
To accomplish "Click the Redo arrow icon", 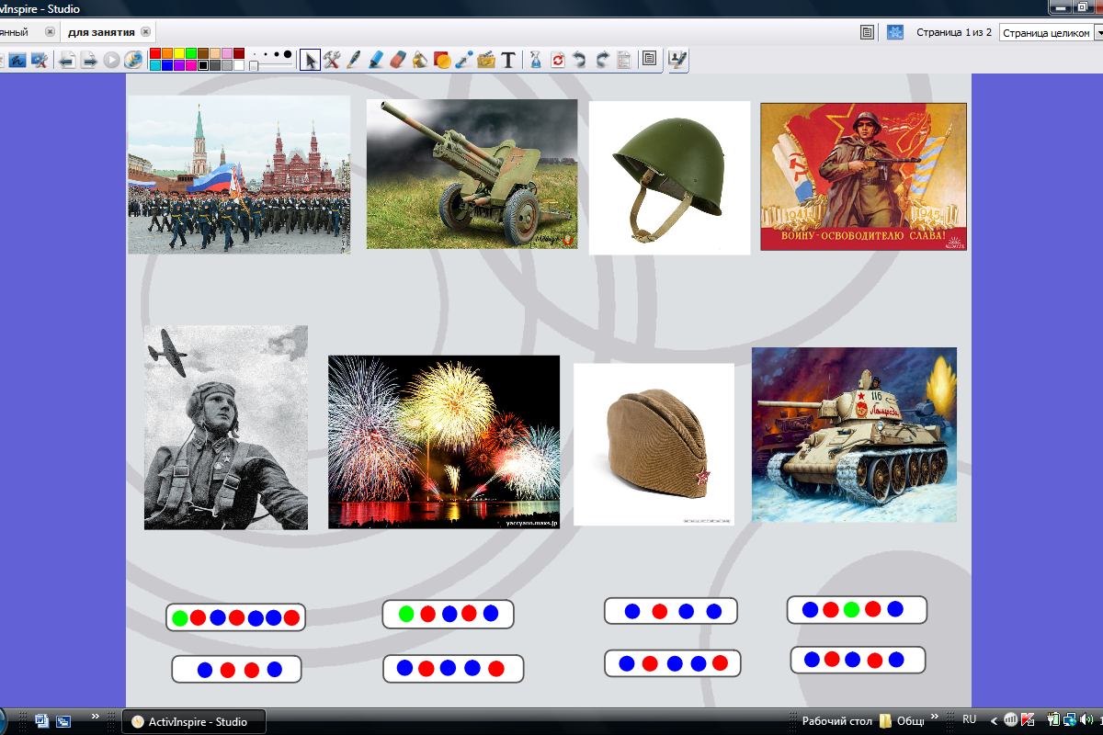I will 601,60.
